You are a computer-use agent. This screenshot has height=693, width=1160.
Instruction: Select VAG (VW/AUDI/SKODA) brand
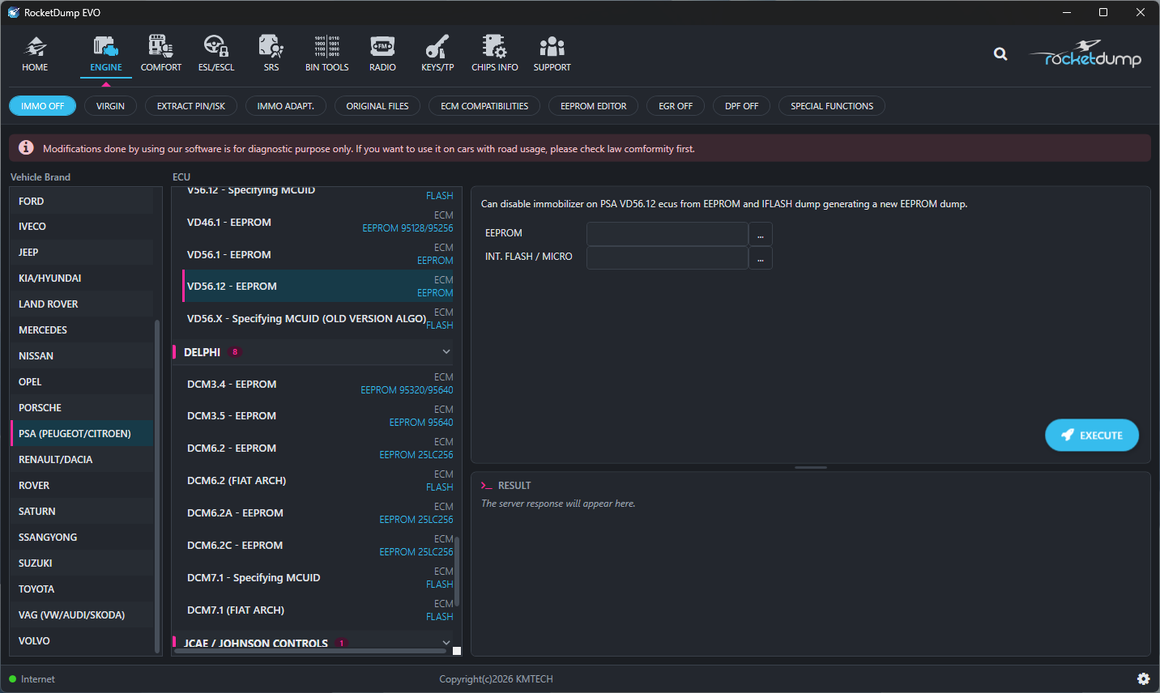(x=82, y=615)
